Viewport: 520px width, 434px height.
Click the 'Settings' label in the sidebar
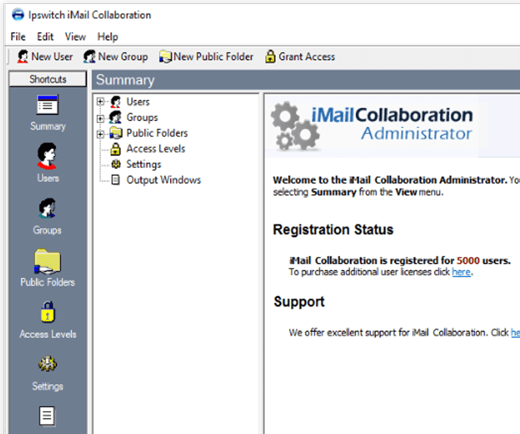48,387
